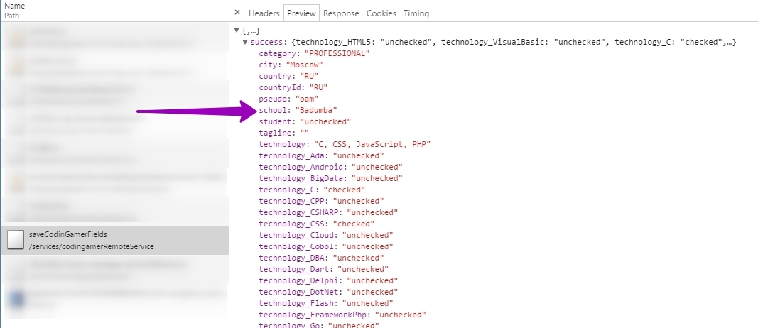
Task: Click the Name column header
Action: pyautogui.click(x=14, y=6)
